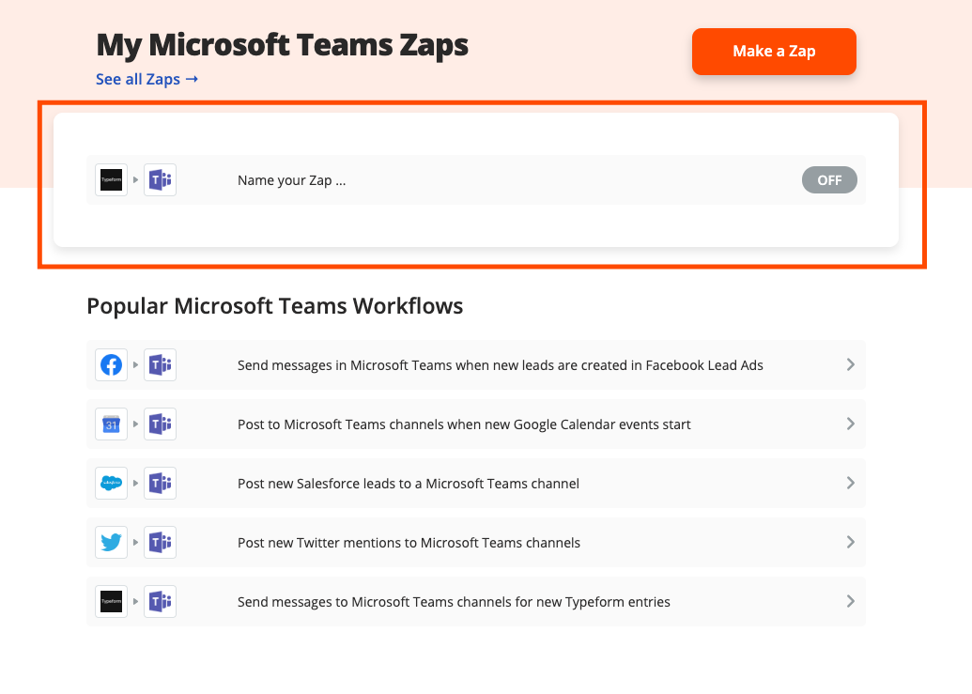Open the Google Calendar events workflow text
The height and width of the screenshot is (694, 972).
[464, 424]
